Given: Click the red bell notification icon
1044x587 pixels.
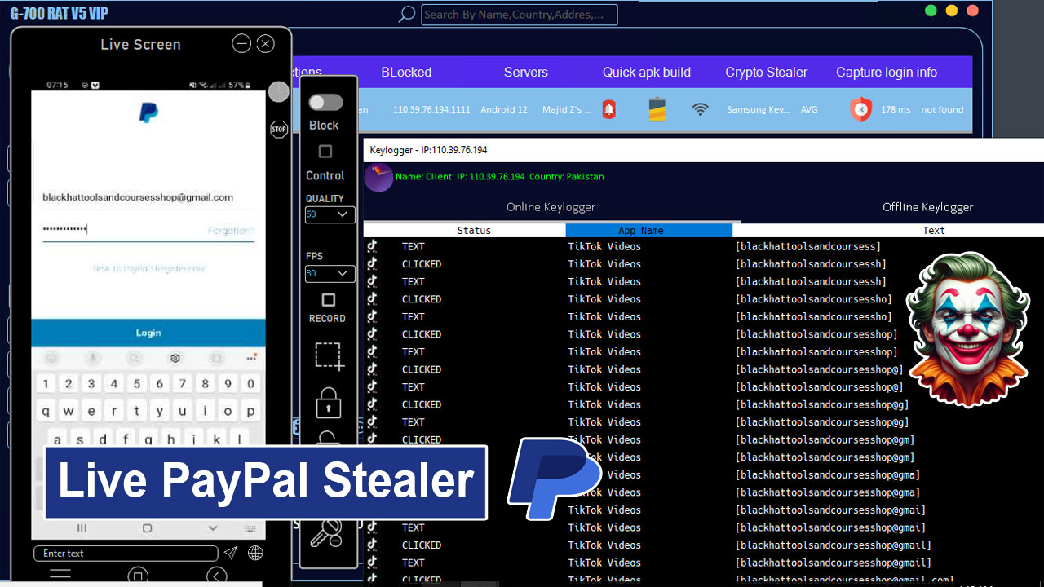Looking at the screenshot, I should coord(609,109).
